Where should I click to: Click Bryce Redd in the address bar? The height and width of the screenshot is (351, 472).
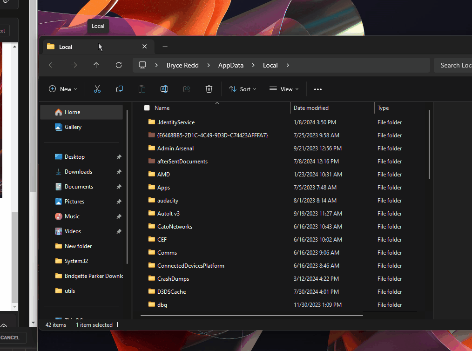[x=183, y=65]
